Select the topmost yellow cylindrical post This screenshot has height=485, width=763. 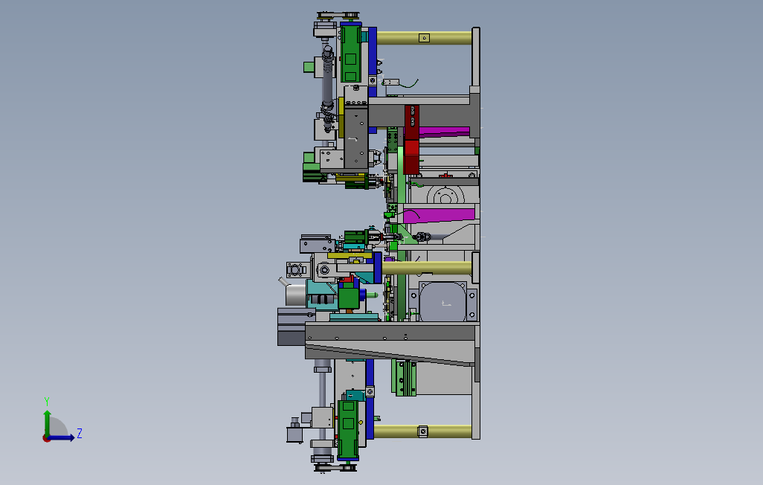424,38
